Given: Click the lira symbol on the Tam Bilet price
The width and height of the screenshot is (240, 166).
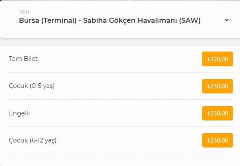Looking at the screenshot, I should [208, 59].
